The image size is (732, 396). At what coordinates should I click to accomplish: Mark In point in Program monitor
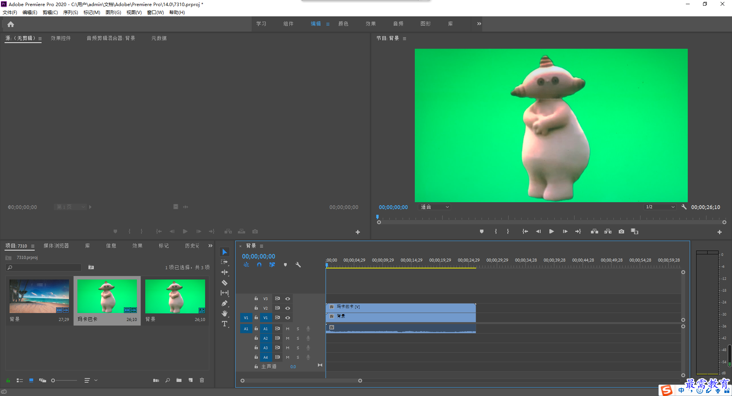tap(496, 232)
